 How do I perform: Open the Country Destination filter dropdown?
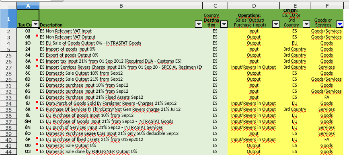click(224, 24)
